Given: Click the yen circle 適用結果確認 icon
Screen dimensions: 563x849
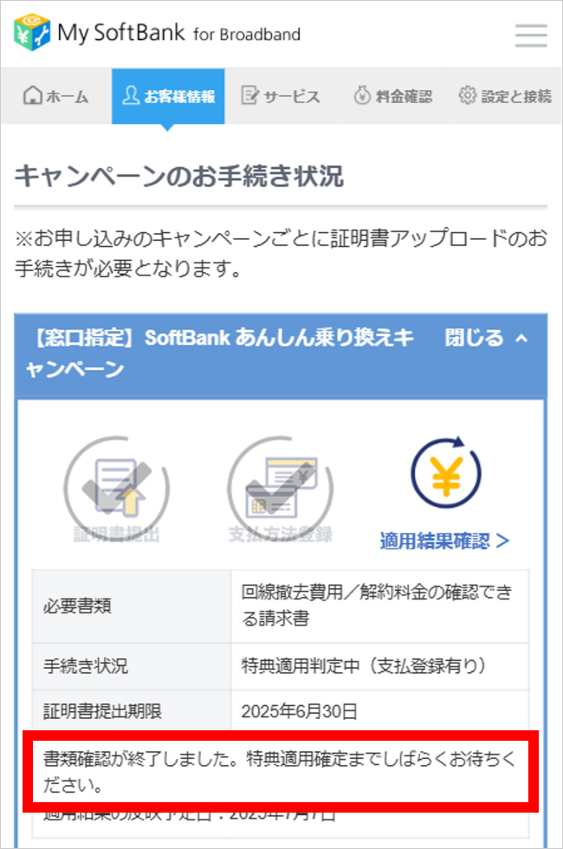Looking at the screenshot, I should coord(445,473).
